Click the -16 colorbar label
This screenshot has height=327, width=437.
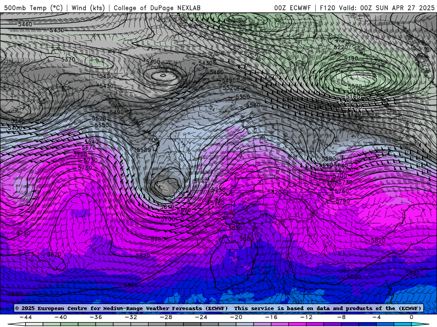pyautogui.click(x=271, y=317)
